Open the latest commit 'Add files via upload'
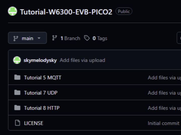The image size is (181, 135). point(82,60)
